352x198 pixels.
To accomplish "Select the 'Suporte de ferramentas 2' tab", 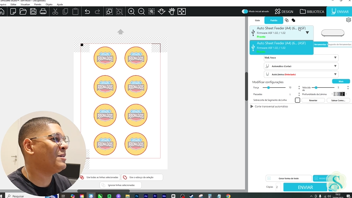I will click(340, 44).
